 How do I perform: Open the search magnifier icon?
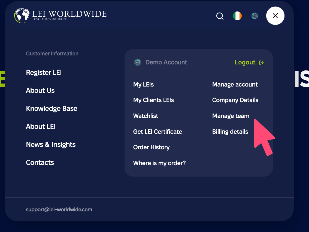tap(220, 16)
